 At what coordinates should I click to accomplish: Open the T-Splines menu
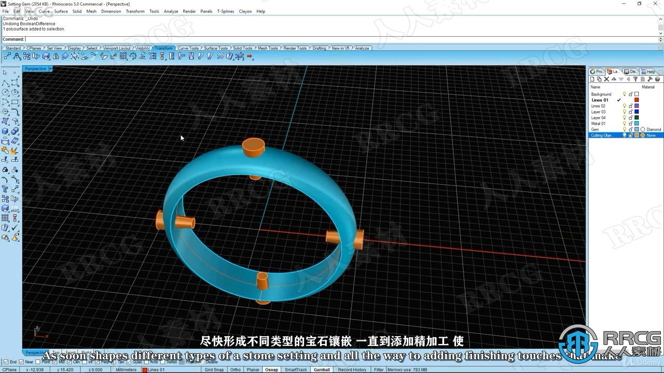click(226, 11)
